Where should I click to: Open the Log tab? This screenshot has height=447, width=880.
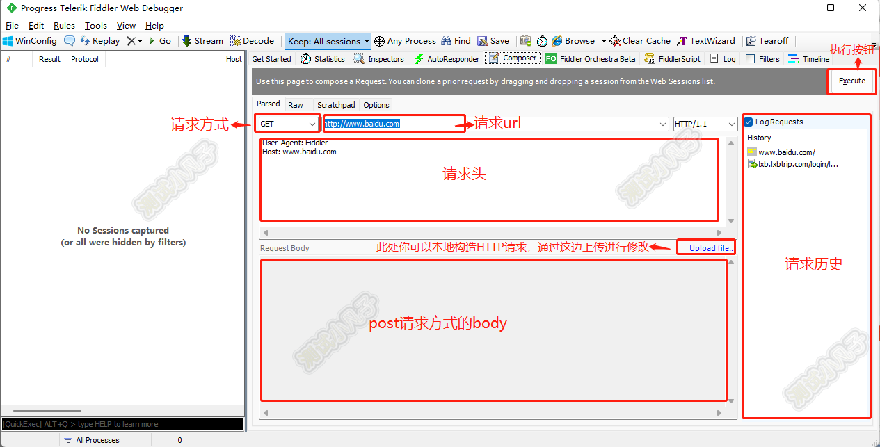point(723,59)
